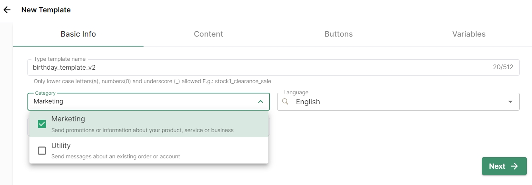Open the Buttons tab
532x185 pixels.
[x=338, y=34]
